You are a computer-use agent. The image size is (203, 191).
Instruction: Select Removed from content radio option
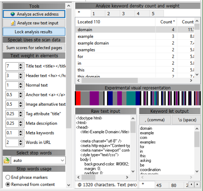coord(8,185)
